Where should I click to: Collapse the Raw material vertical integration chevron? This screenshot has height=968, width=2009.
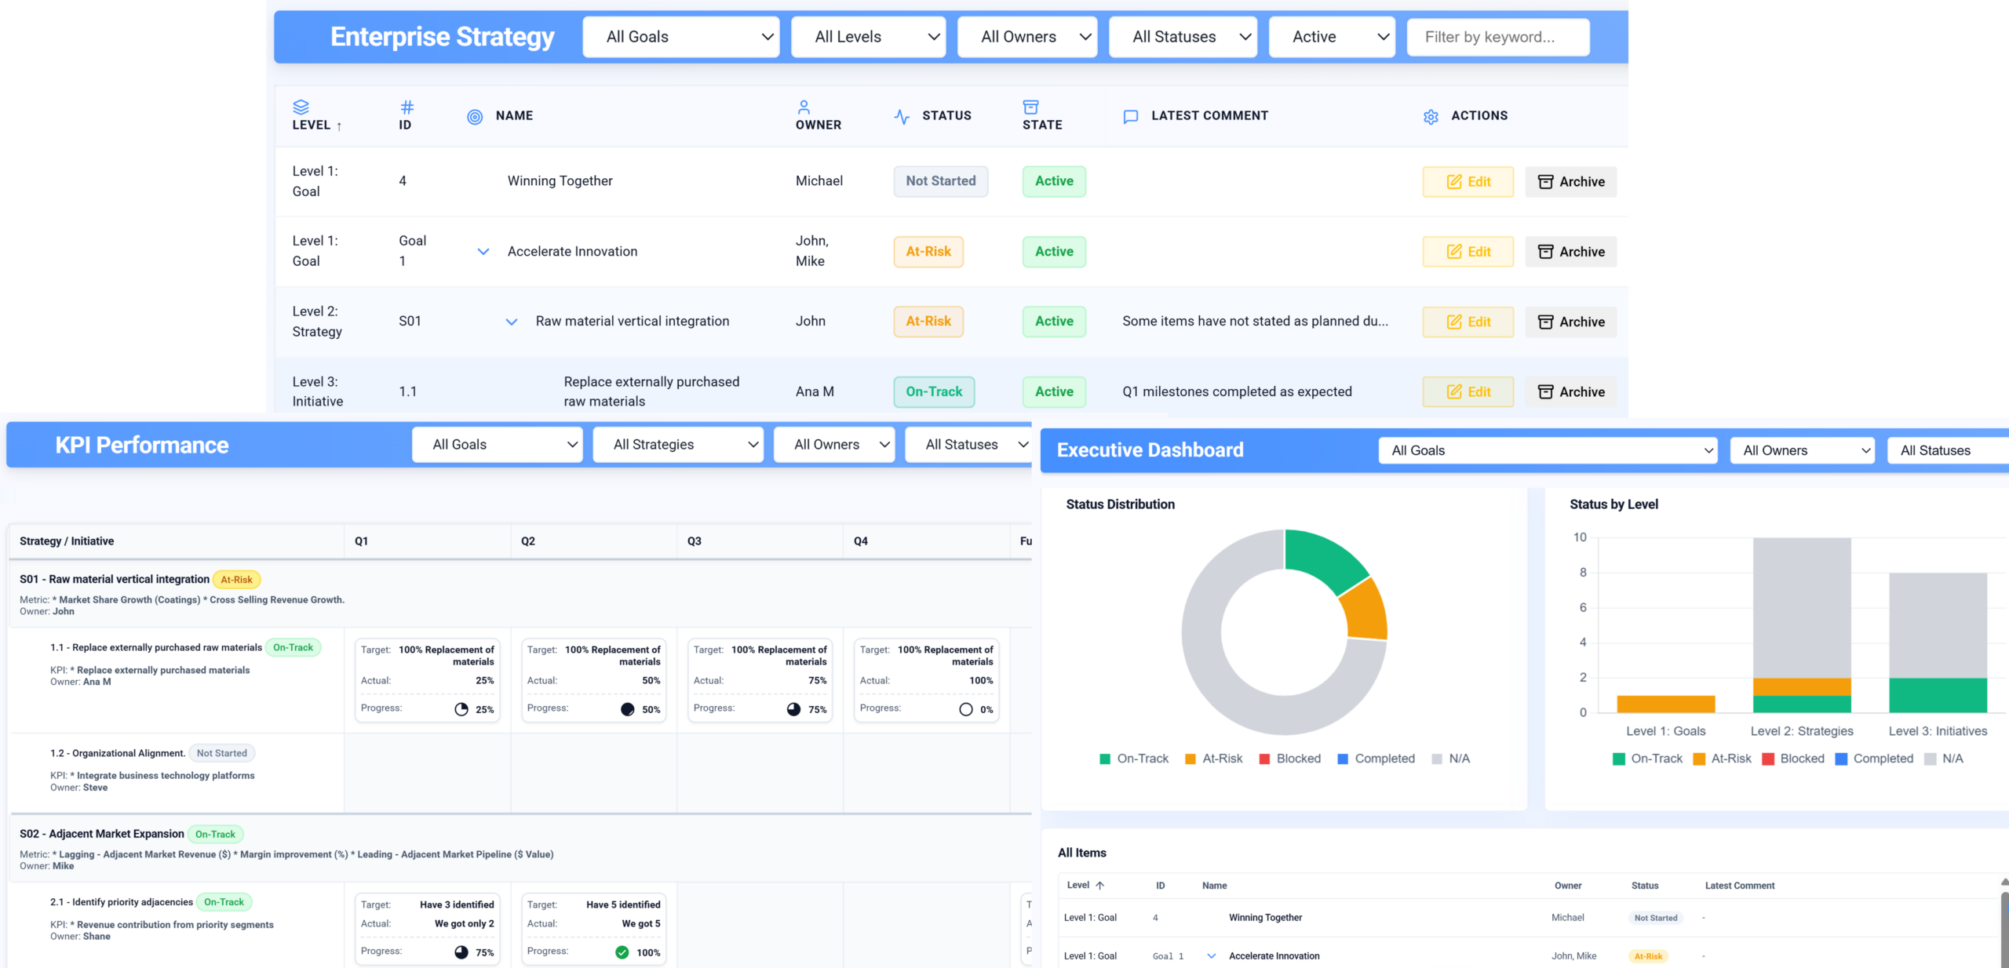pos(512,322)
